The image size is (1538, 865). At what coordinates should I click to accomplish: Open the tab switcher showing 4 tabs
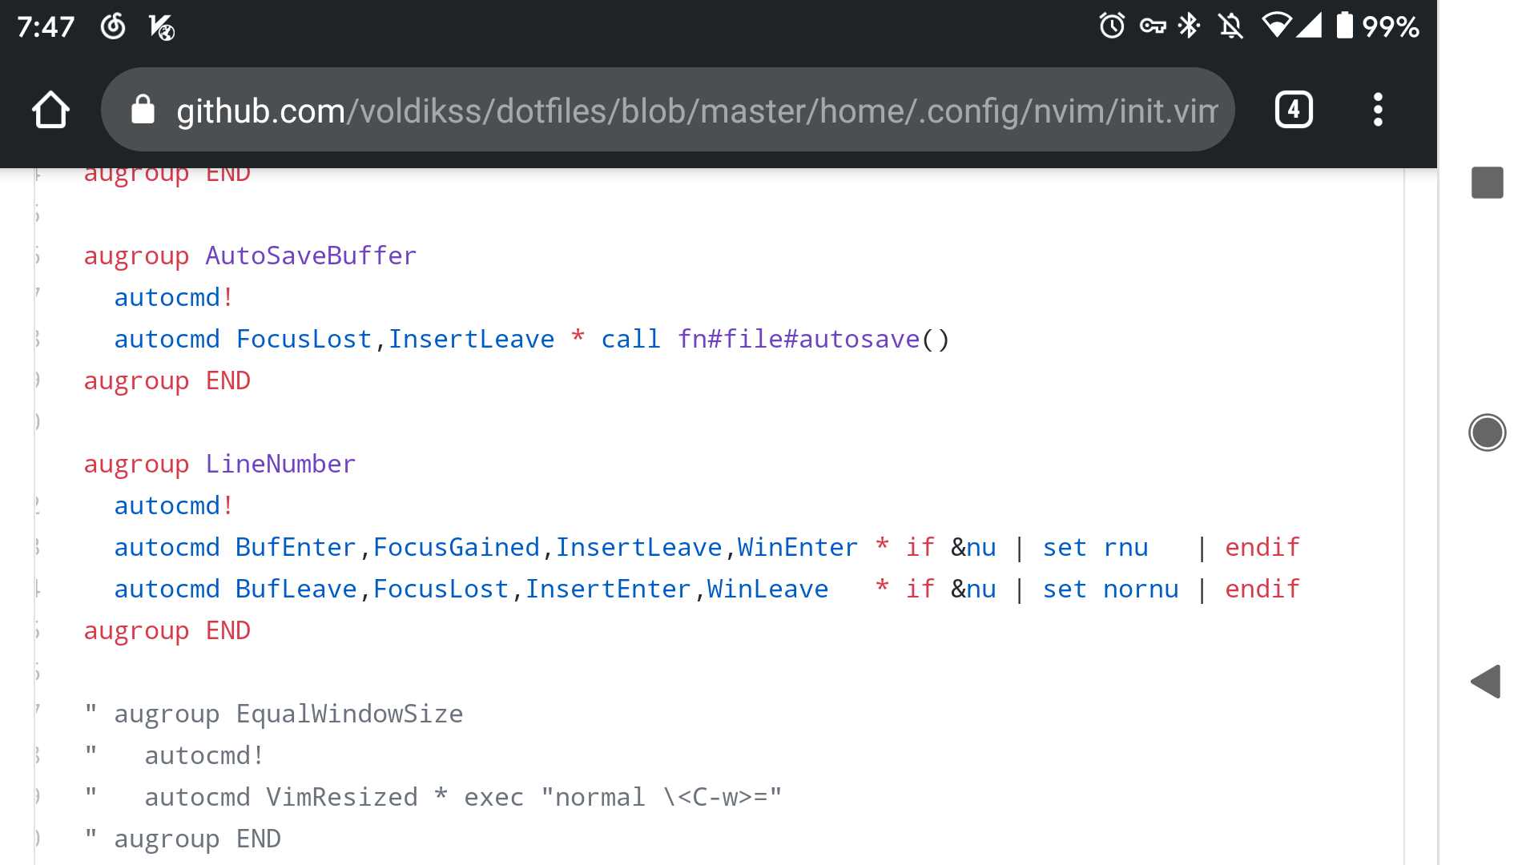click(1294, 110)
